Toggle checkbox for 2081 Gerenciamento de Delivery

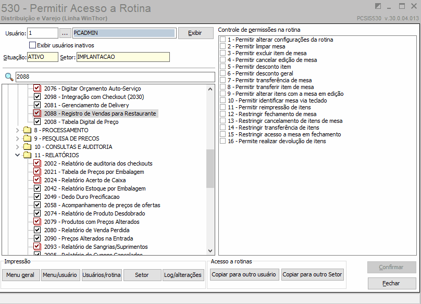pos(37,105)
